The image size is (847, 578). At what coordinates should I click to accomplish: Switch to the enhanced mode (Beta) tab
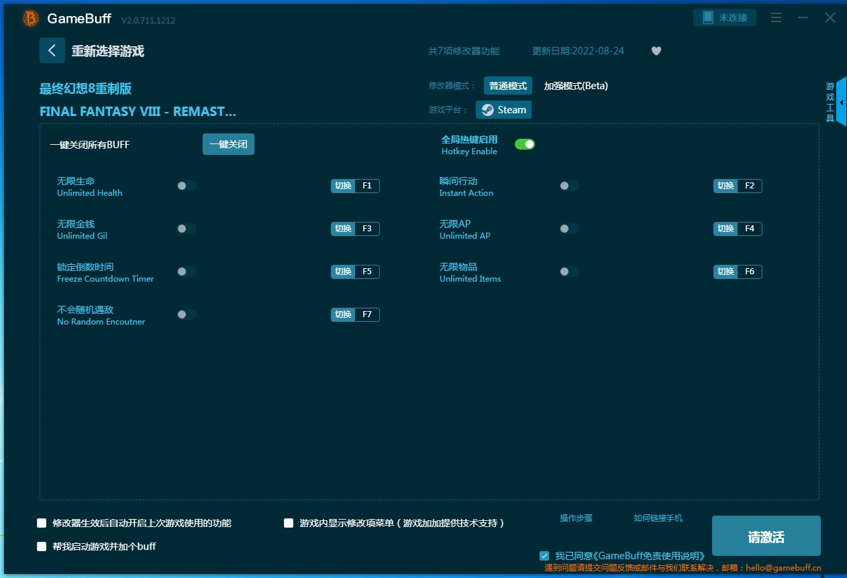point(575,86)
